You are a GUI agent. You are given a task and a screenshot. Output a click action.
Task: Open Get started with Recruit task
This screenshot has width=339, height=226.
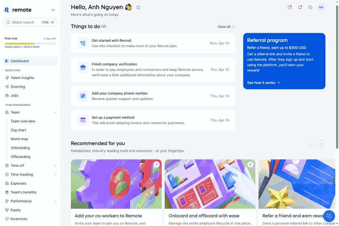tap(153, 43)
